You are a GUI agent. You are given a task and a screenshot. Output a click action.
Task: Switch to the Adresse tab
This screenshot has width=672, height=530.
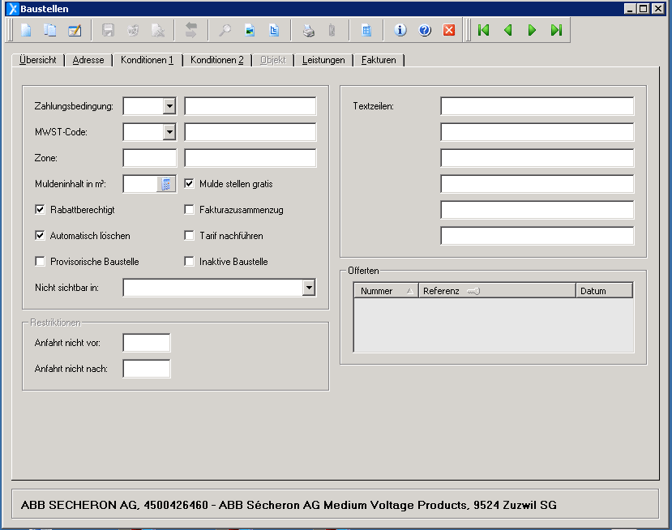click(88, 60)
